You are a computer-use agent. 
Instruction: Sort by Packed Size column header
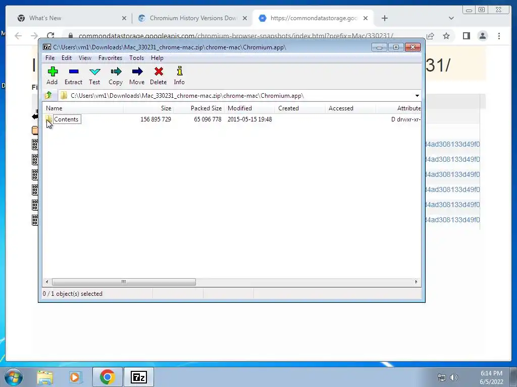199,108
